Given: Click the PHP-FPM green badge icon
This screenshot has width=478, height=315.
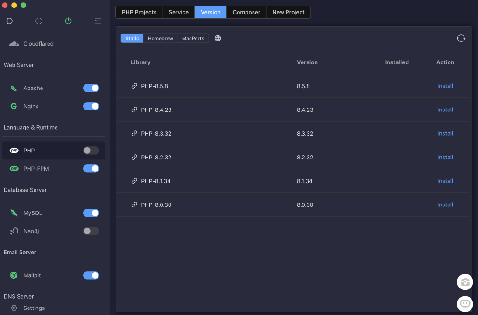Looking at the screenshot, I should (14, 169).
